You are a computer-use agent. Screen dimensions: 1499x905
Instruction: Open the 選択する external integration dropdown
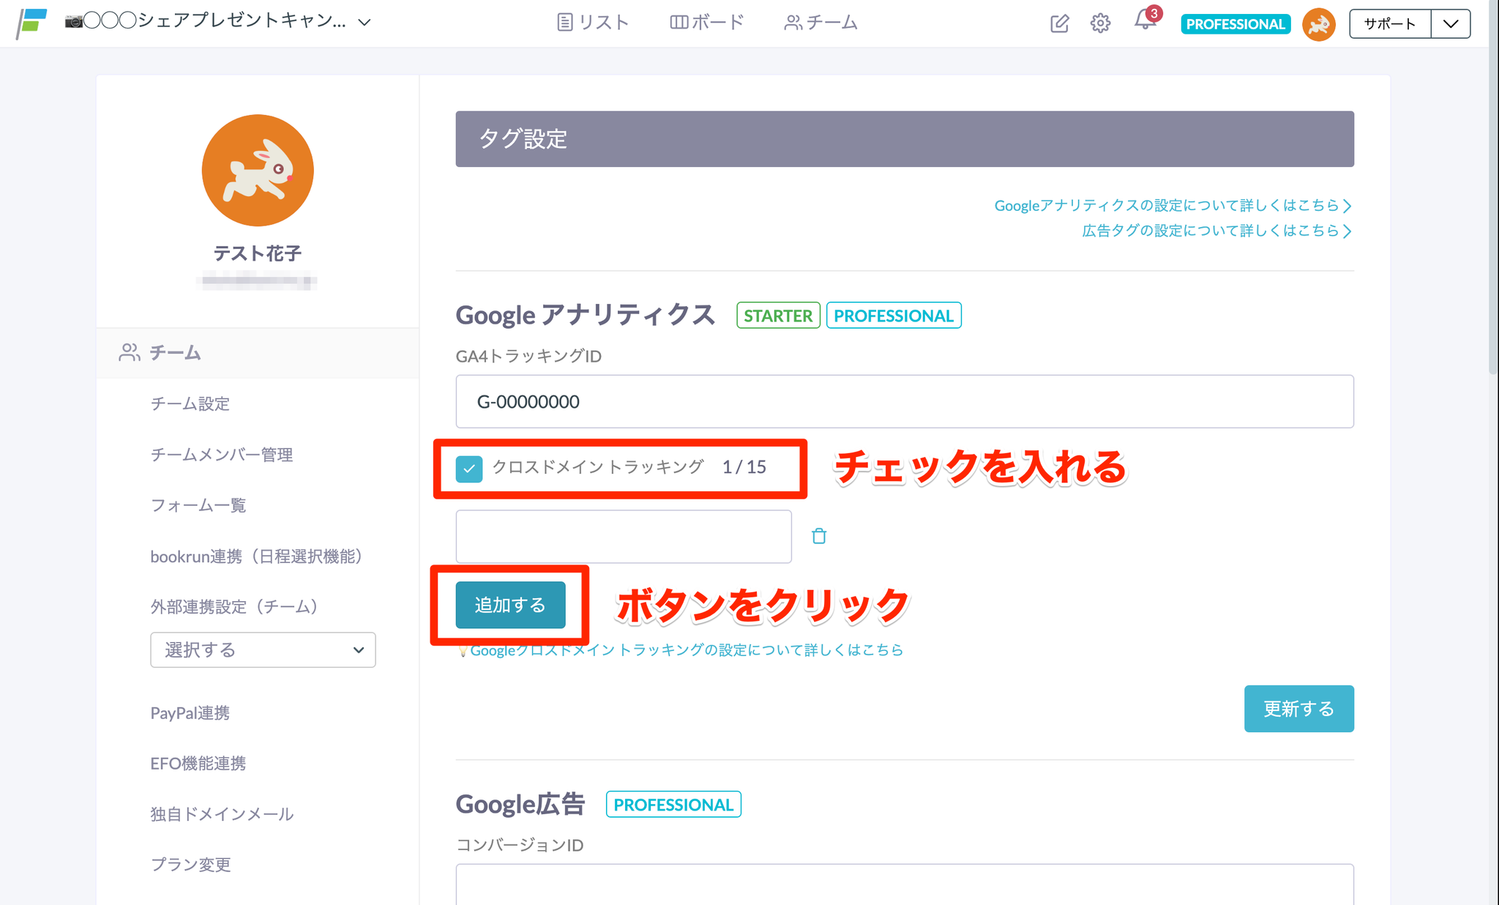[263, 649]
